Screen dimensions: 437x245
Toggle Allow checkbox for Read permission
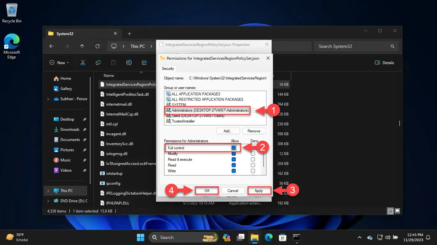point(234,165)
